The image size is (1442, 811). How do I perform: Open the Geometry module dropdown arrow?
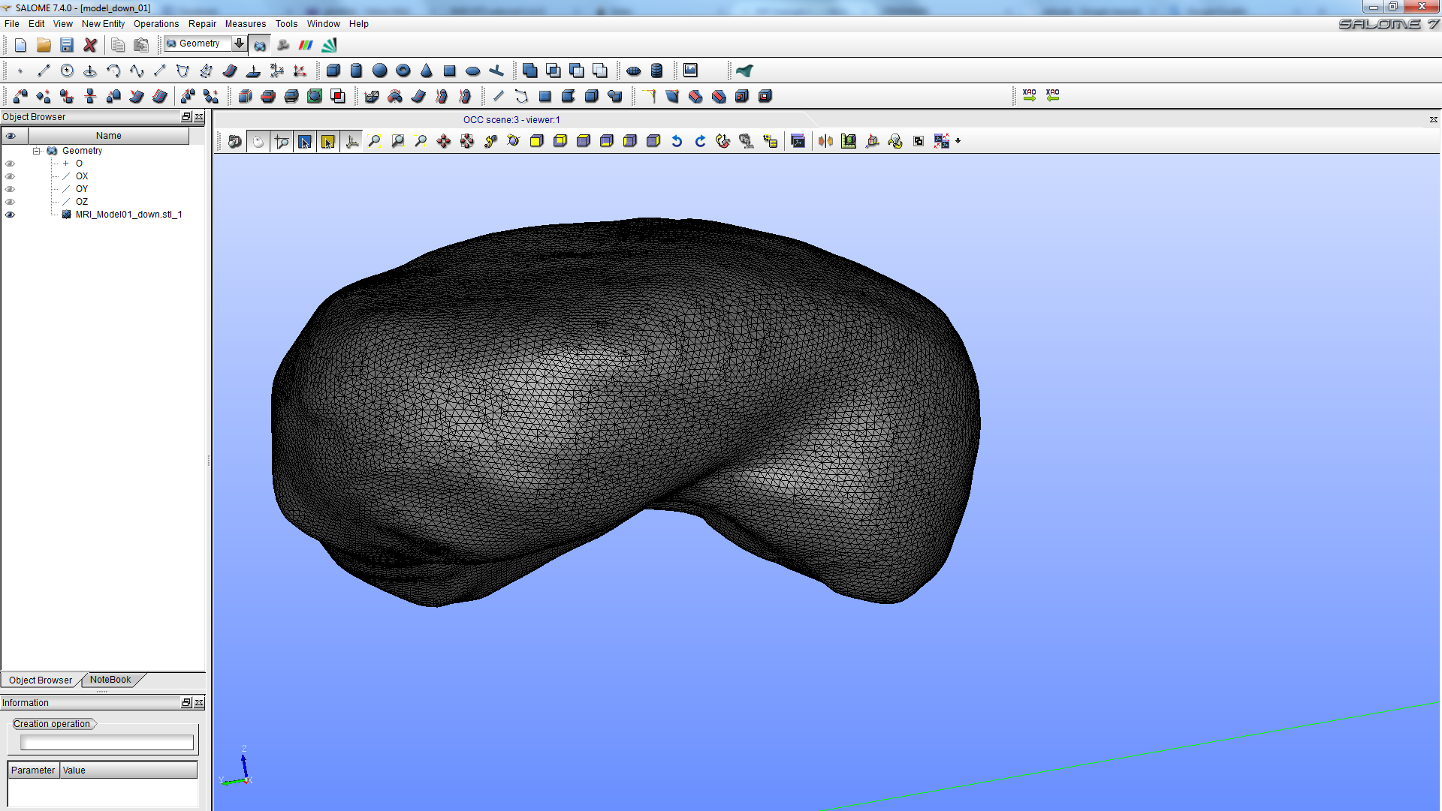click(239, 44)
